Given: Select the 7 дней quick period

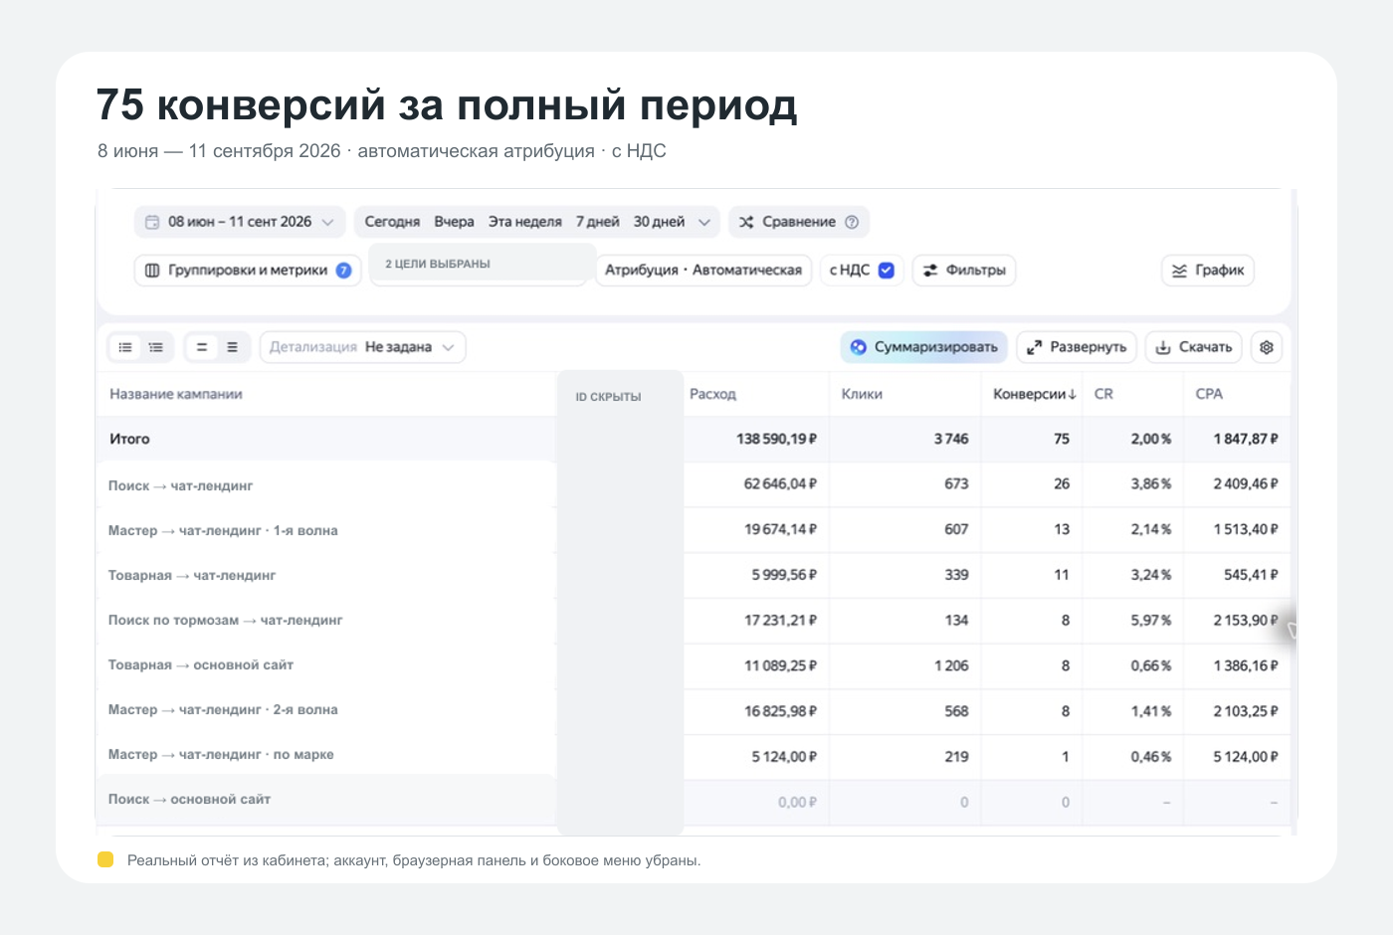Looking at the screenshot, I should [597, 222].
